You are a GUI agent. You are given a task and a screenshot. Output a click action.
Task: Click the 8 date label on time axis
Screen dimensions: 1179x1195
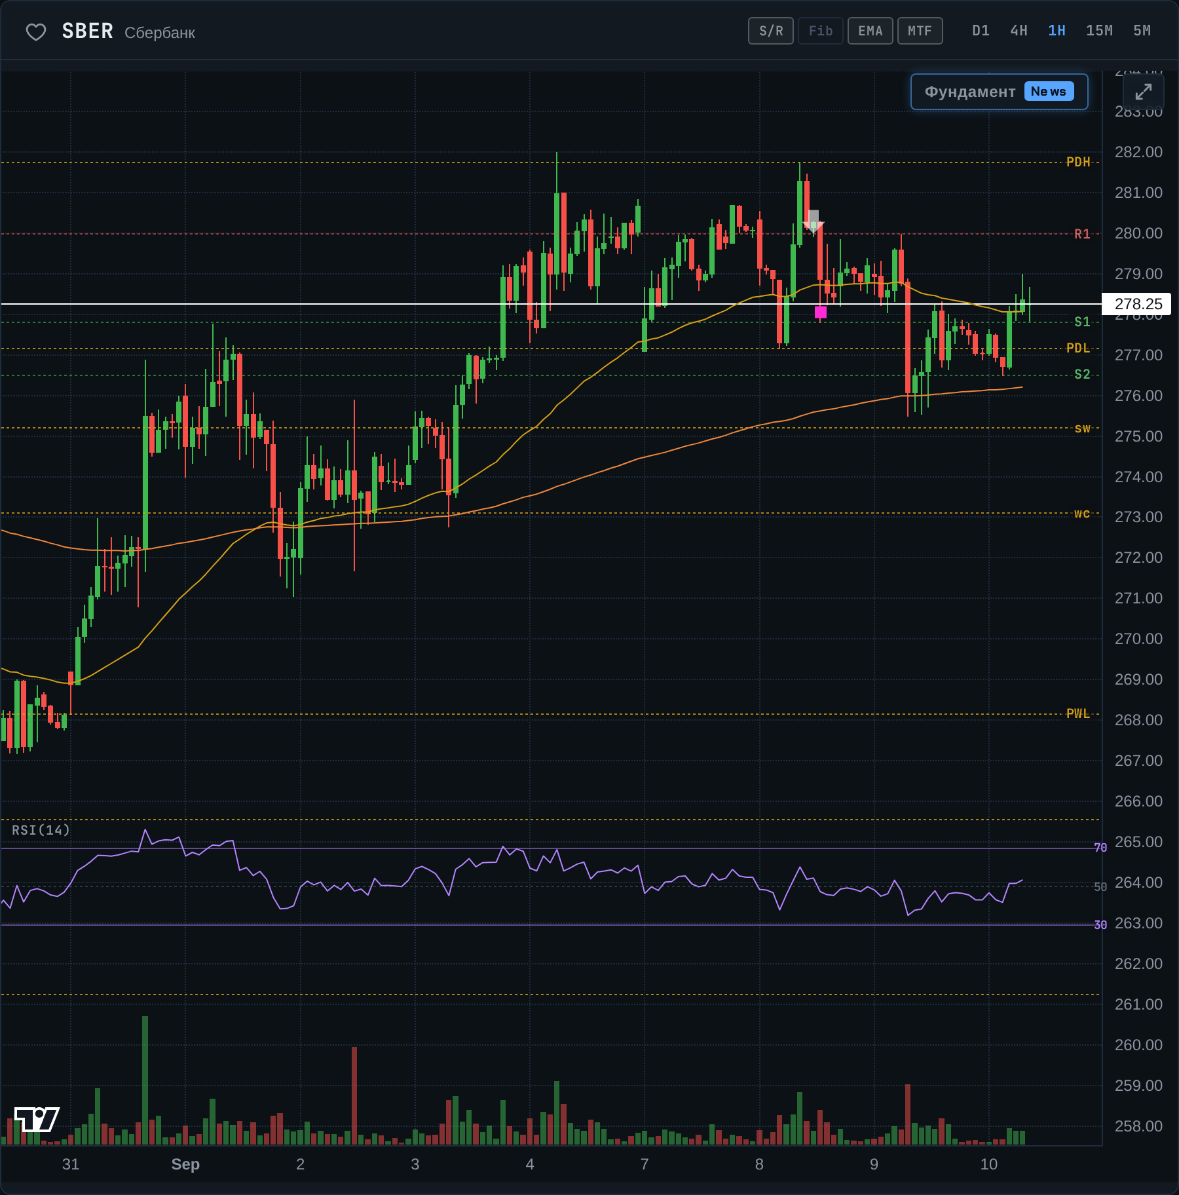coord(759,1164)
